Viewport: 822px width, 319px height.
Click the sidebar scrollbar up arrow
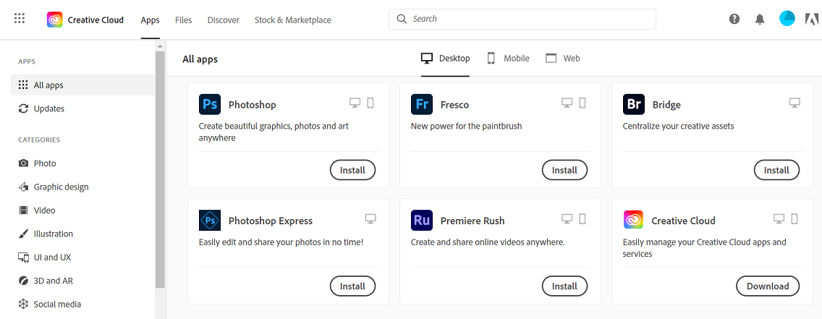(160, 46)
